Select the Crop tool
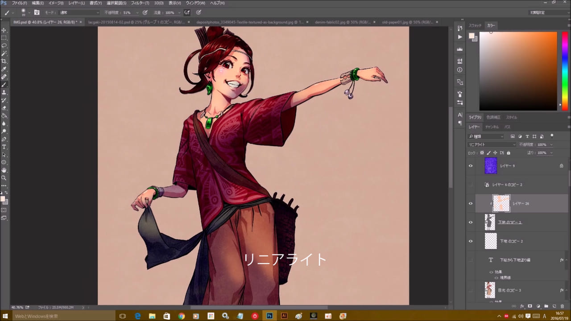 (4, 61)
